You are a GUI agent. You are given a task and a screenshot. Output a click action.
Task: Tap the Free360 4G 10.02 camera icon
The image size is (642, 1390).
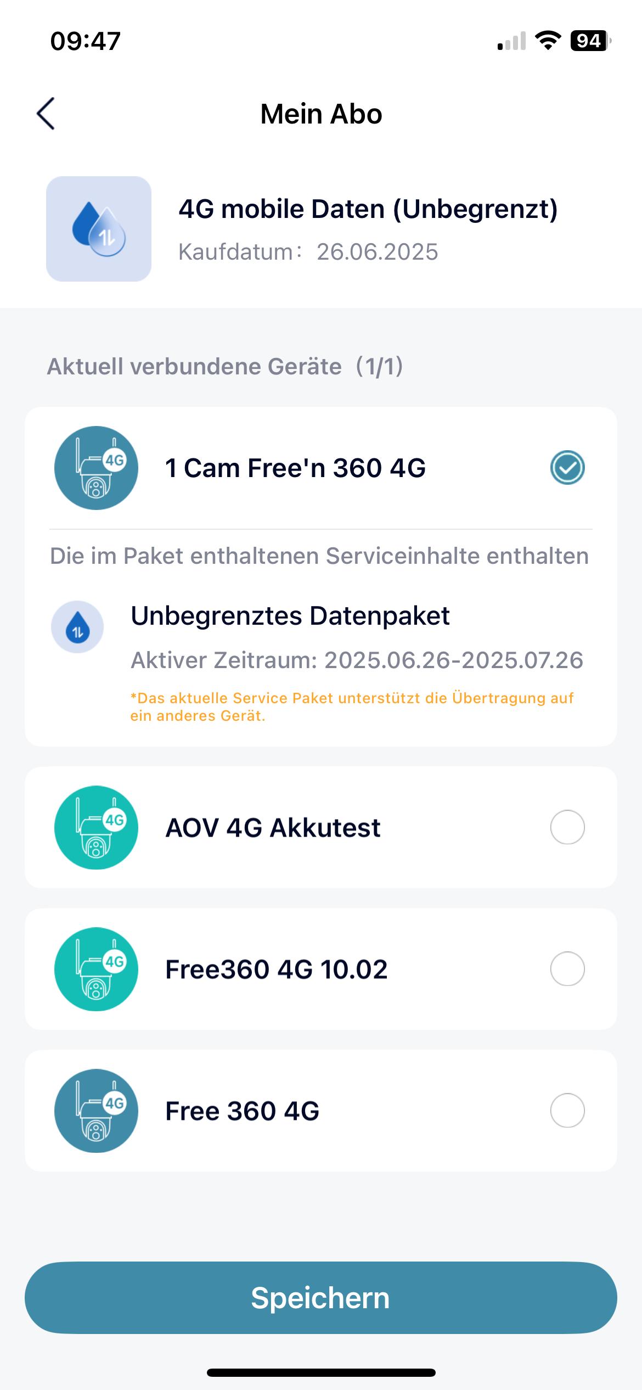click(96, 969)
